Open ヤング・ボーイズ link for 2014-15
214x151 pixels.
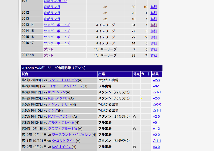point(57,31)
